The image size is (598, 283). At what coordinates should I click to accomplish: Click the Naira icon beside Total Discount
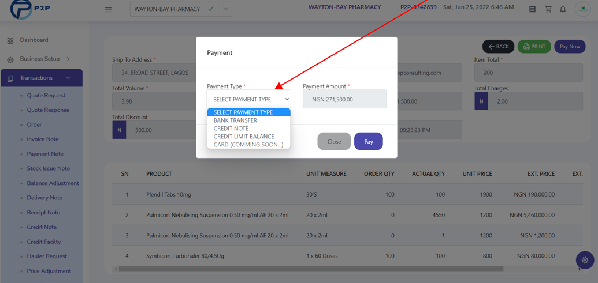click(119, 130)
